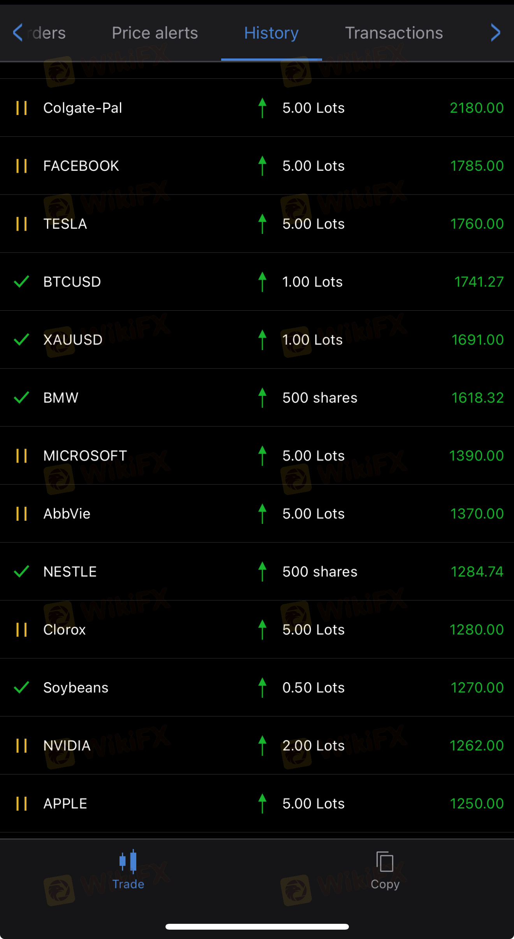Viewport: 514px width, 939px height.
Task: Tap the green checkmark next to BTCUSD
Action: (x=21, y=281)
